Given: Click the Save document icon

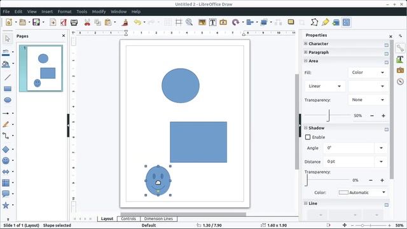Looking at the screenshot, I should click(36, 22).
